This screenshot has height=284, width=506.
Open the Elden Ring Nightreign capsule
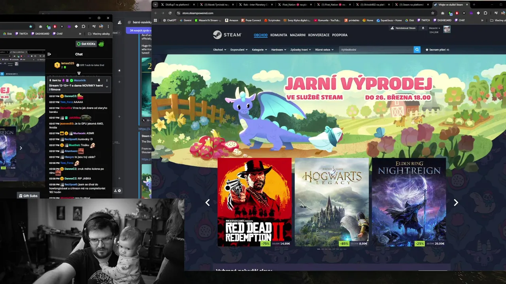tap(409, 202)
